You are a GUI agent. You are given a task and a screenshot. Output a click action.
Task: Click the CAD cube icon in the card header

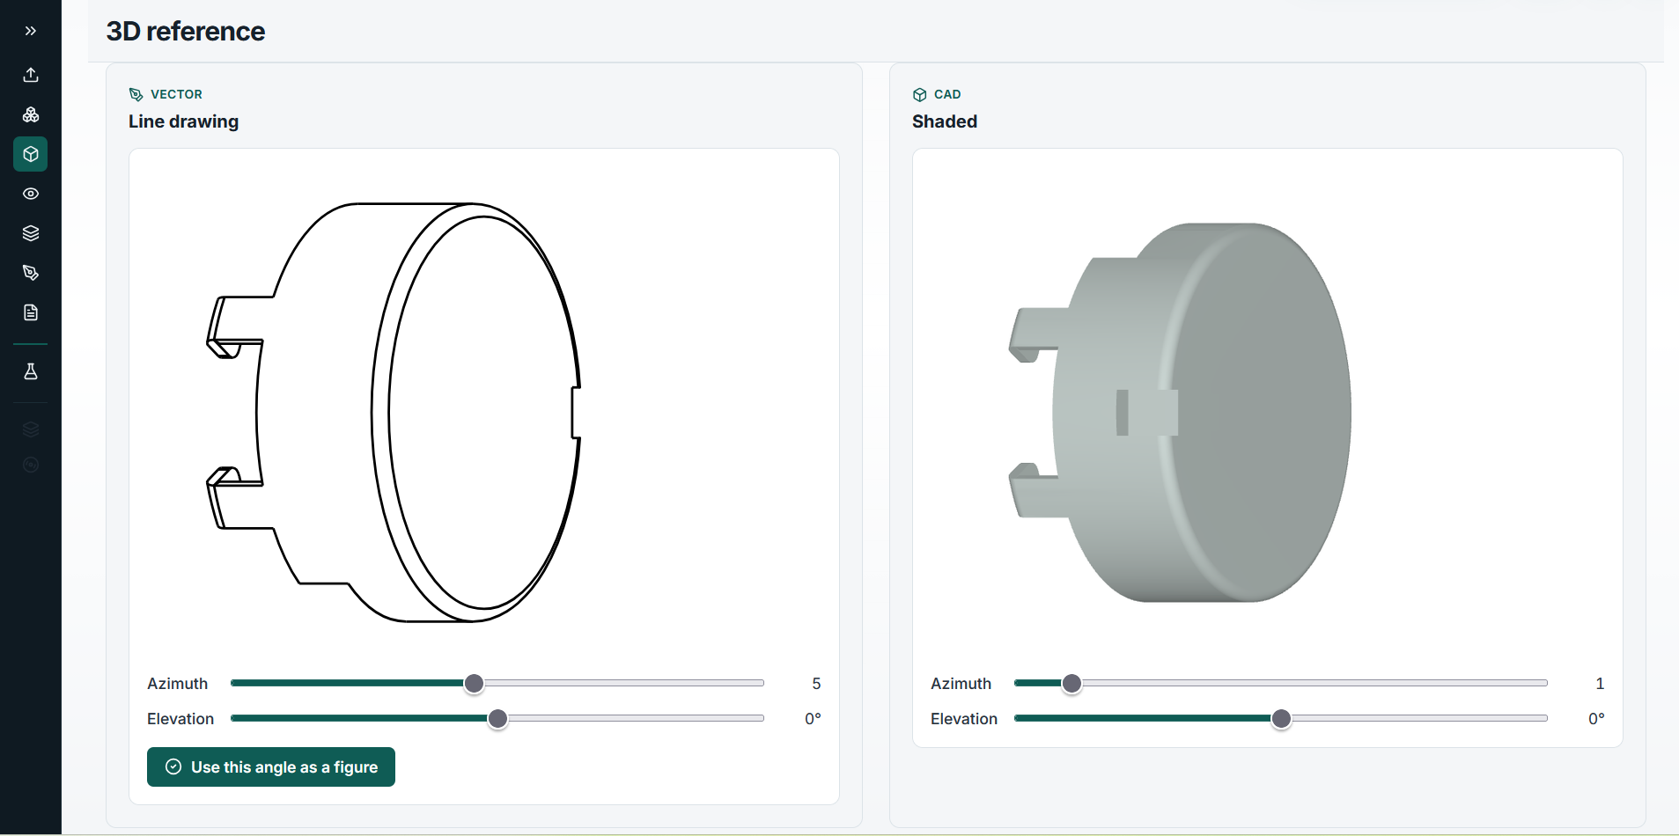pyautogui.click(x=920, y=94)
